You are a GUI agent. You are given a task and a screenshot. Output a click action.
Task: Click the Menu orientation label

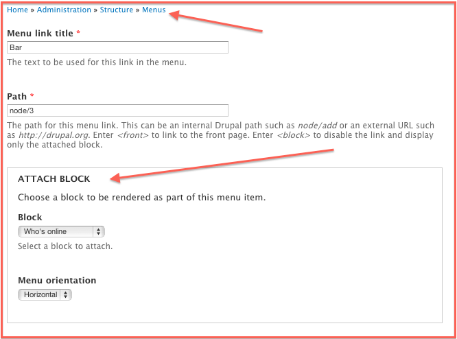57,281
